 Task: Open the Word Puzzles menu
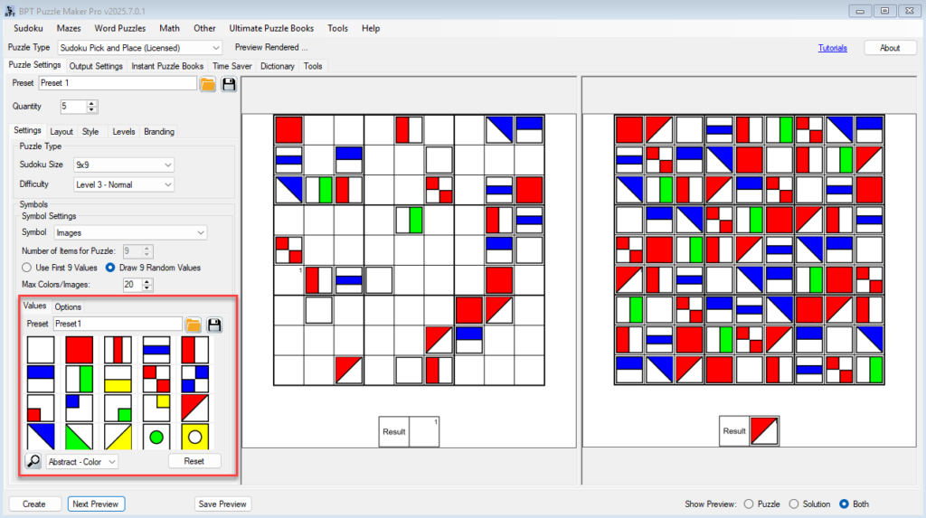tap(120, 28)
